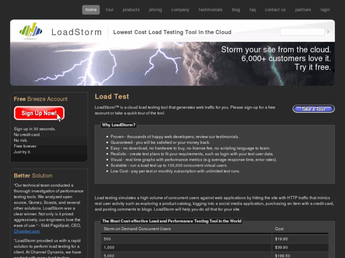Click the LoadStorm logo icon
Screen dimensions: 345x258
pos(31,31)
